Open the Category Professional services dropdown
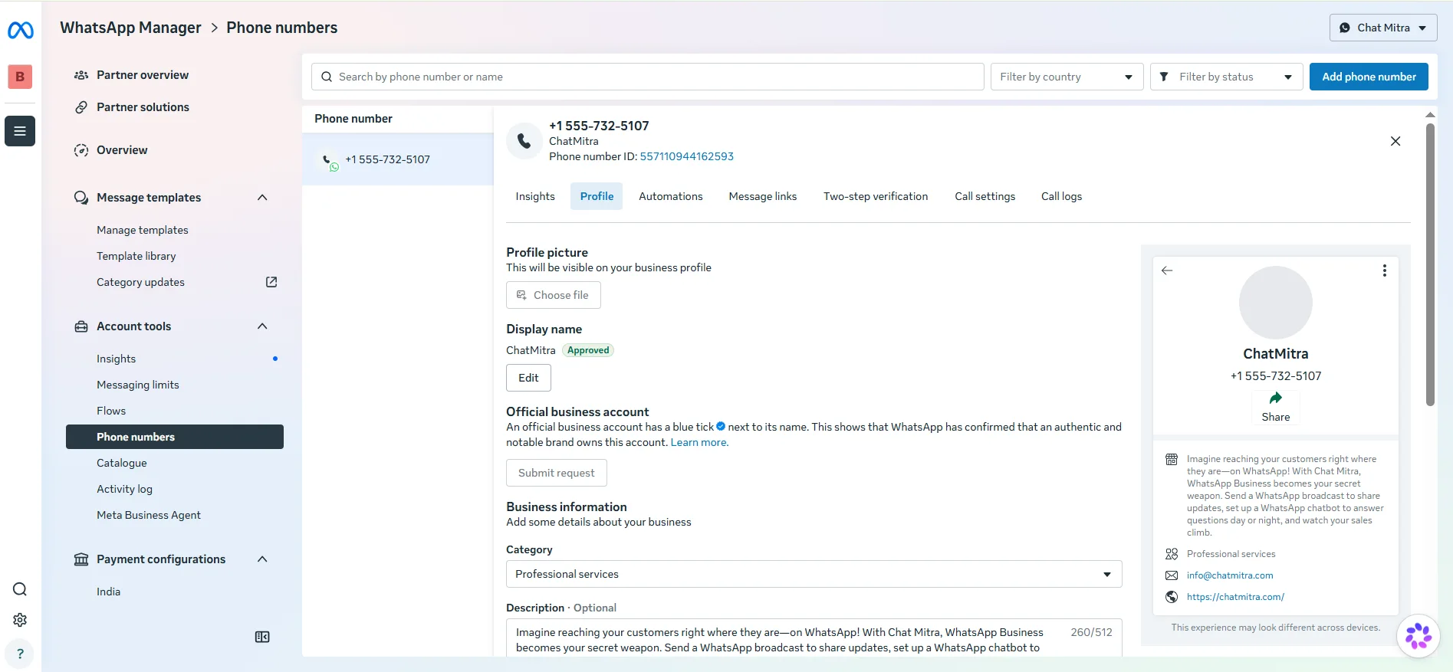 click(814, 574)
